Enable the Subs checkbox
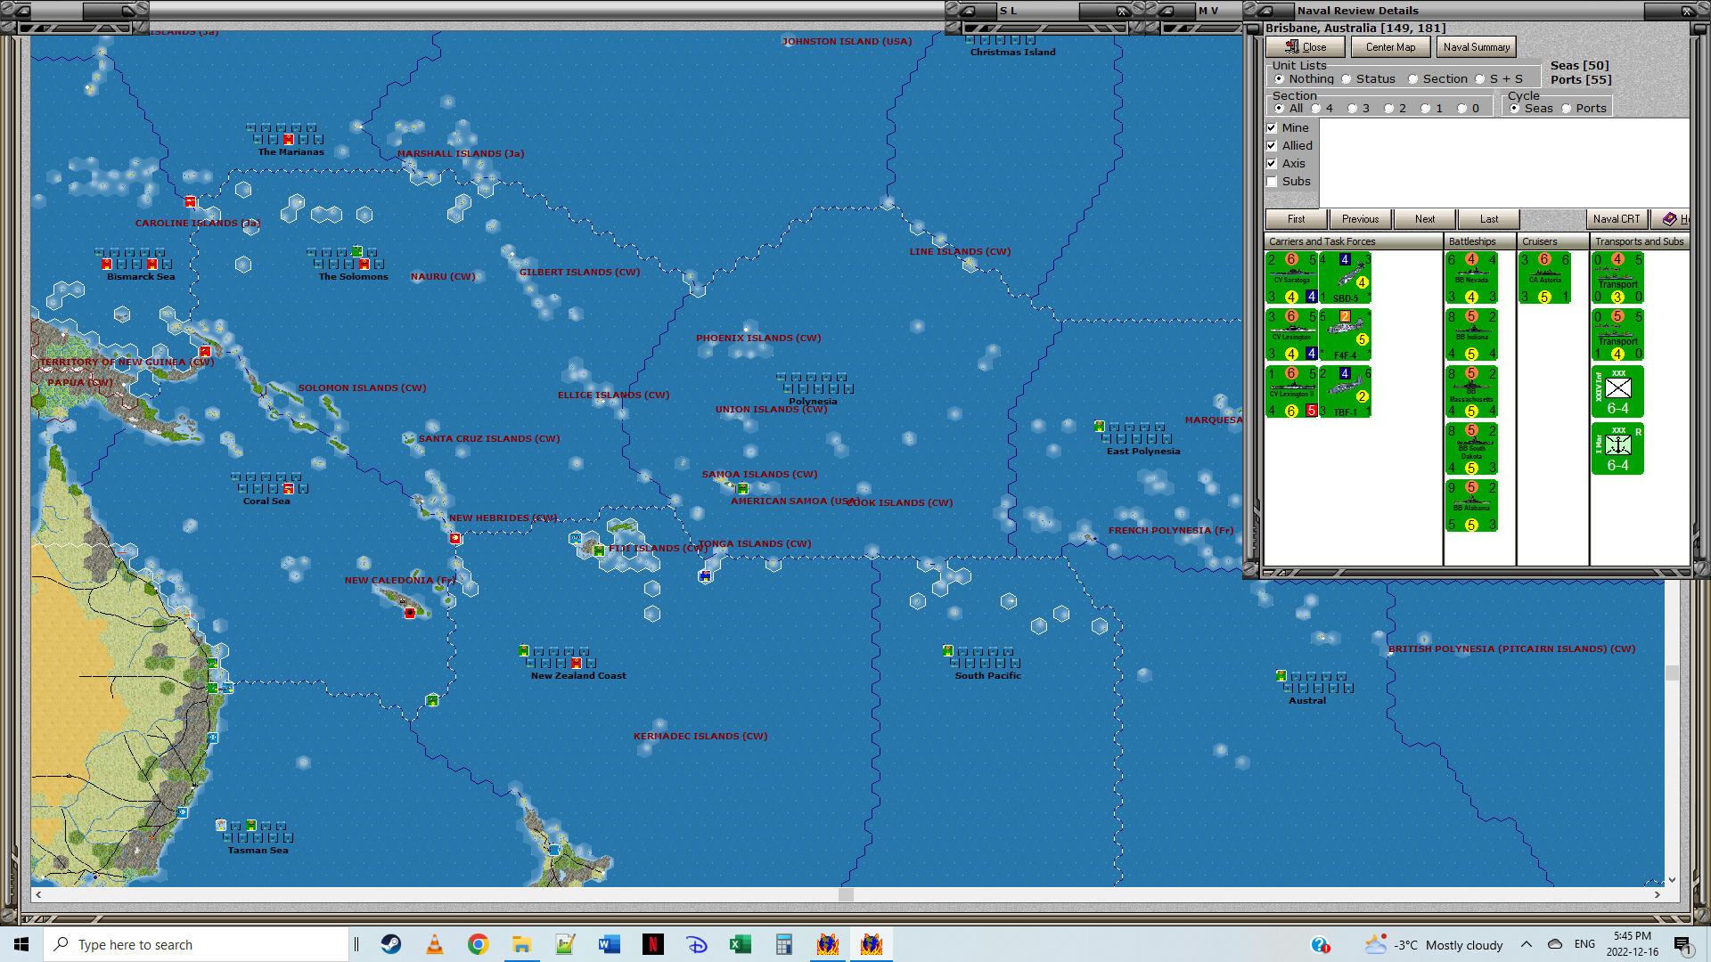 1273,182
